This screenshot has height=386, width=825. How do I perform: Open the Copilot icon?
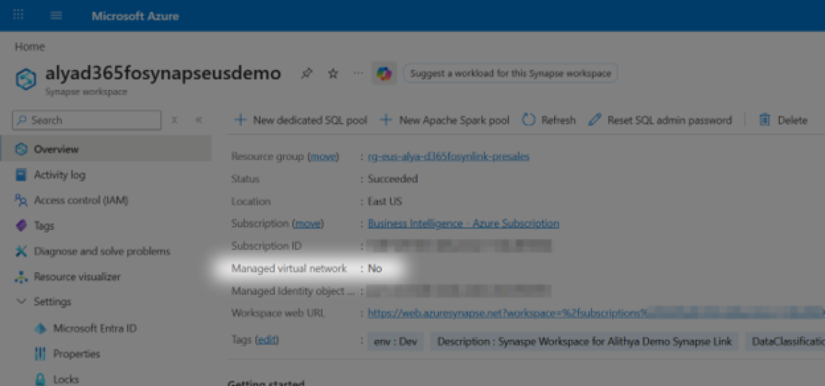pos(384,73)
